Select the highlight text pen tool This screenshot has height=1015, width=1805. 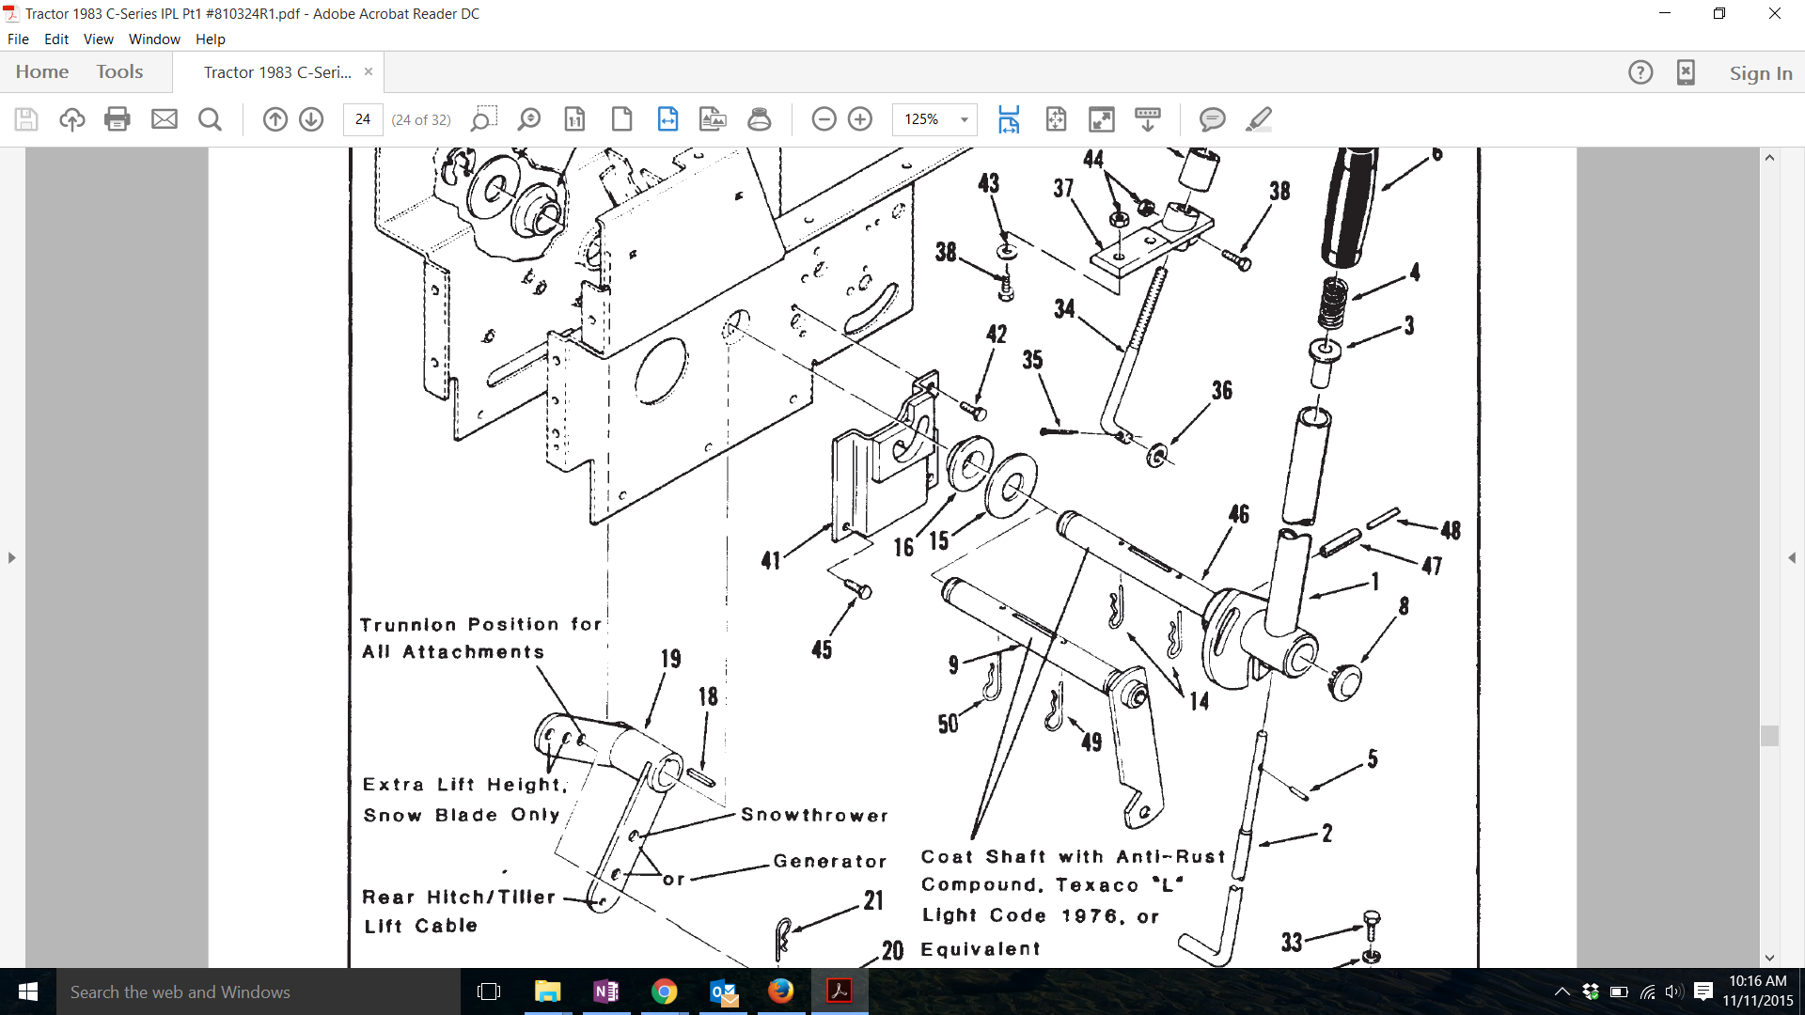click(x=1259, y=119)
